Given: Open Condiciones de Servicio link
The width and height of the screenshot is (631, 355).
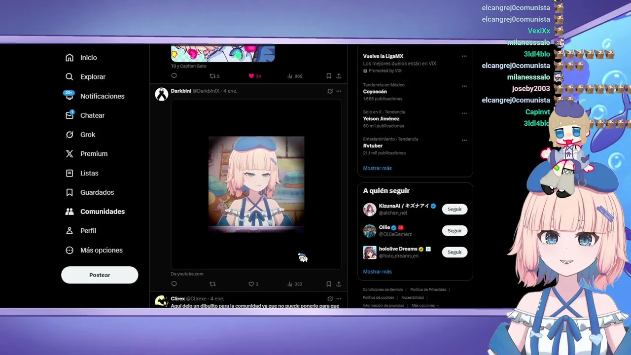Looking at the screenshot, I should click(x=383, y=290).
